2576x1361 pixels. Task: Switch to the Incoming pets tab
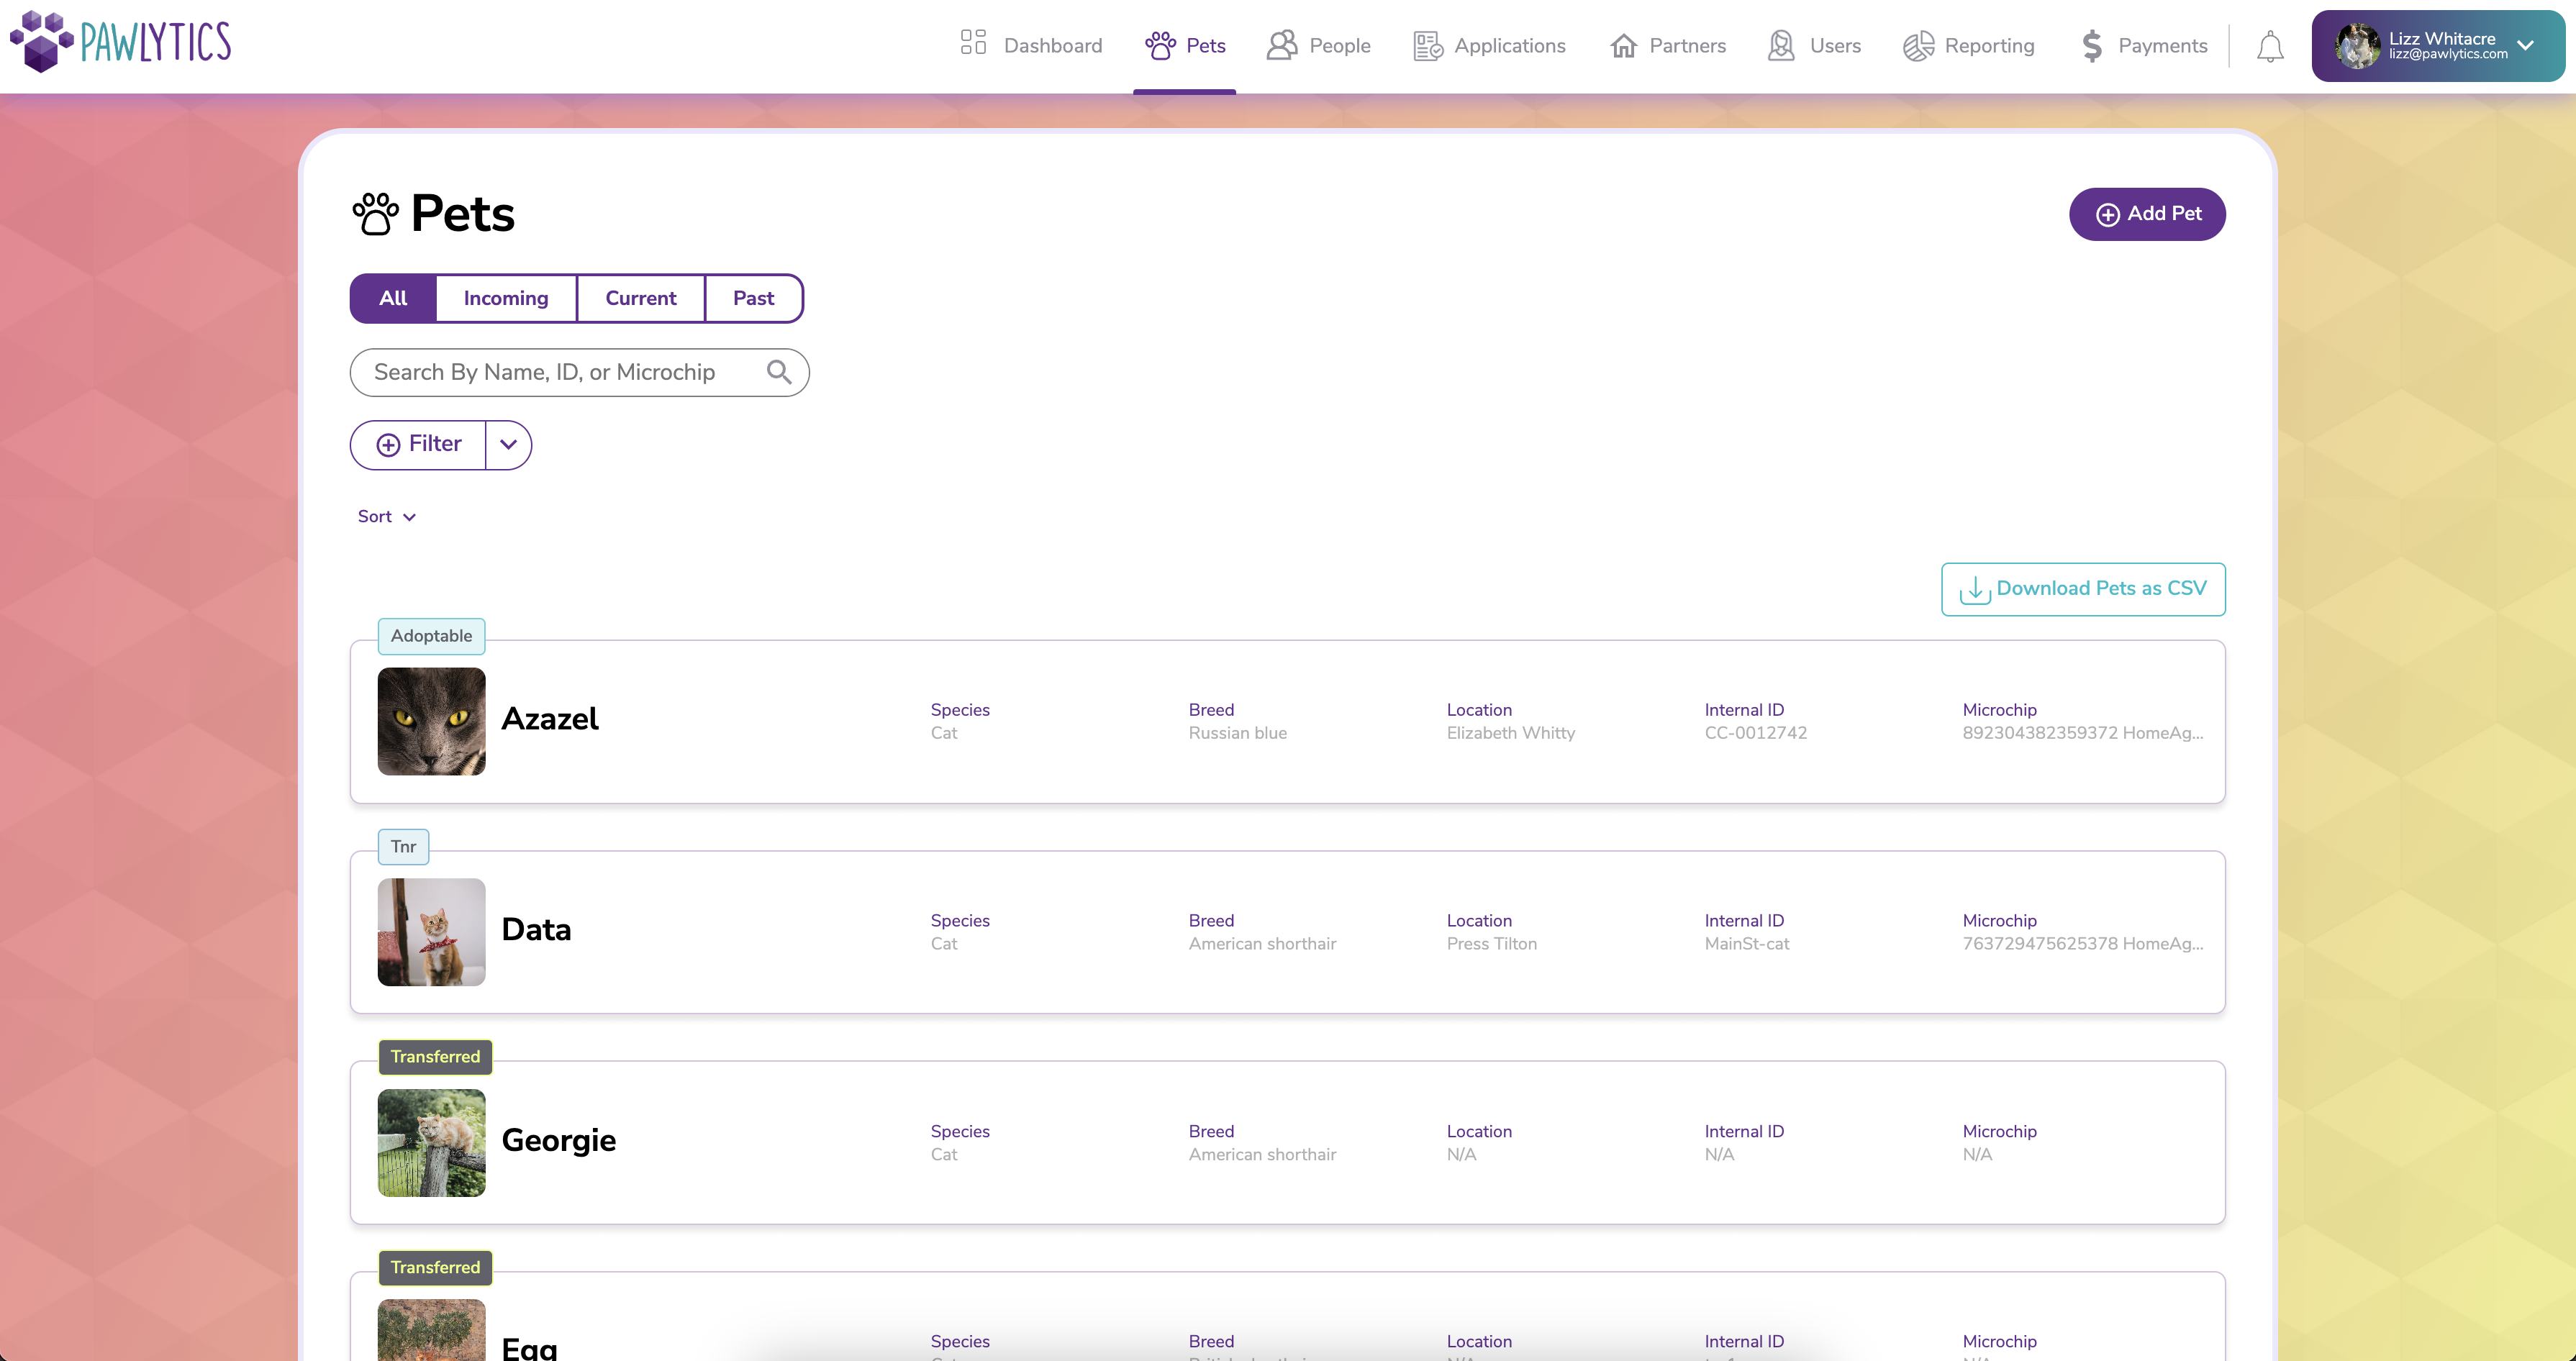(x=506, y=298)
